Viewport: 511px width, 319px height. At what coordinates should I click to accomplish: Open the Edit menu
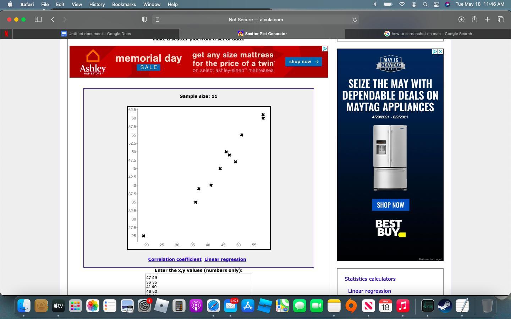point(60,4)
